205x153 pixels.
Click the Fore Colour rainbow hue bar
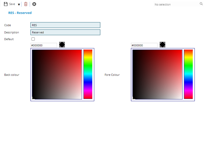coord(188,74)
